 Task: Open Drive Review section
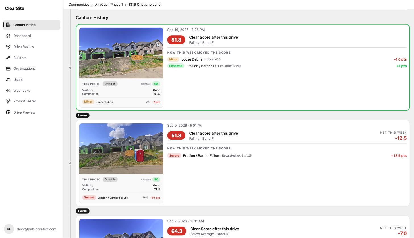pos(32,47)
